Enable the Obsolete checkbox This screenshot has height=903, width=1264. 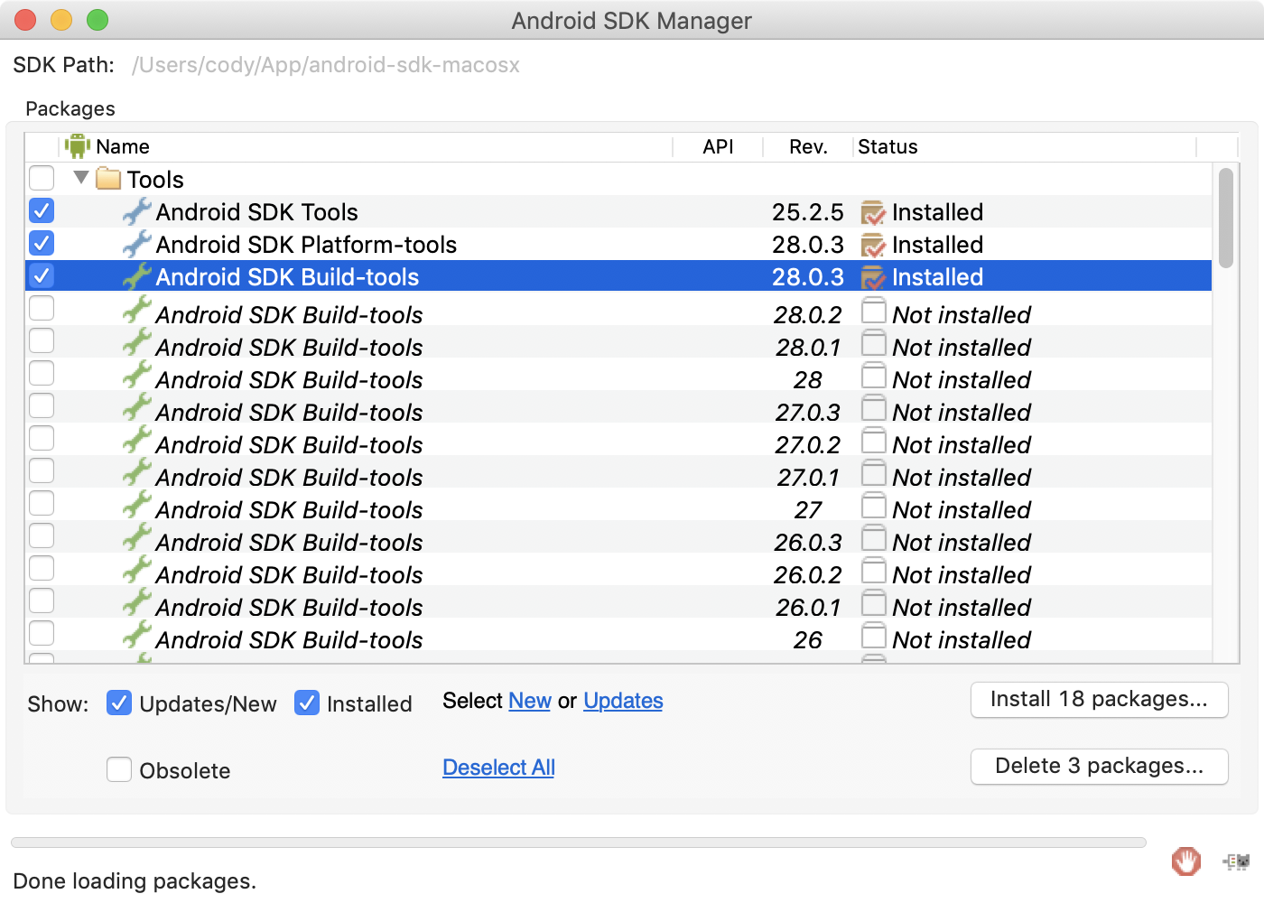119,769
